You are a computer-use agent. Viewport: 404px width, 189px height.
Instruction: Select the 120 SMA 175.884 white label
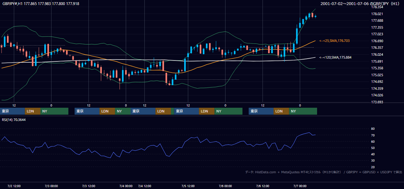335,57
